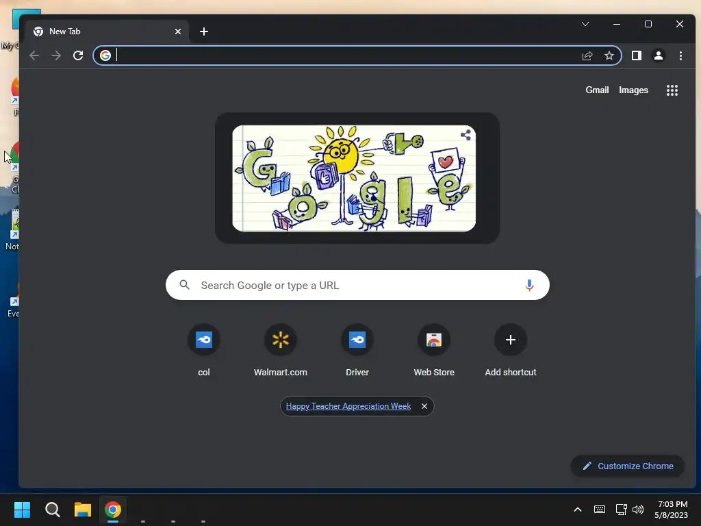
Task: Click the browser back arrow
Action: point(34,55)
